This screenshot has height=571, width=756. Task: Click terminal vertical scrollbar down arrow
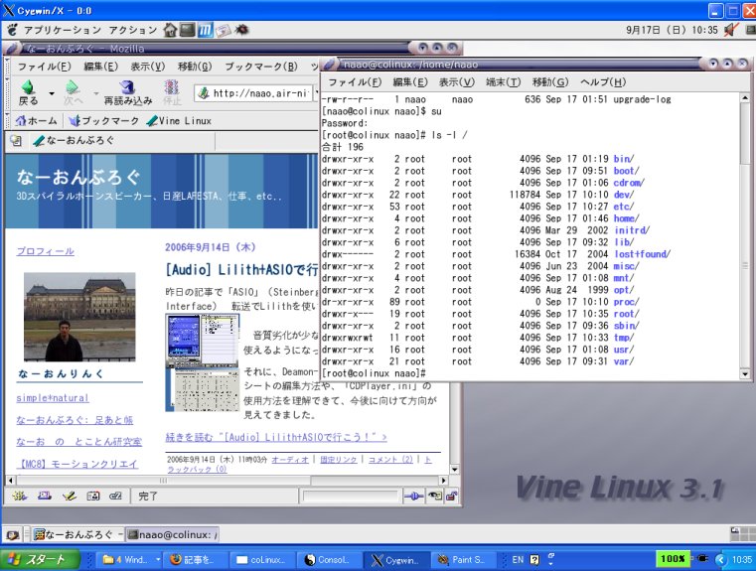(745, 373)
